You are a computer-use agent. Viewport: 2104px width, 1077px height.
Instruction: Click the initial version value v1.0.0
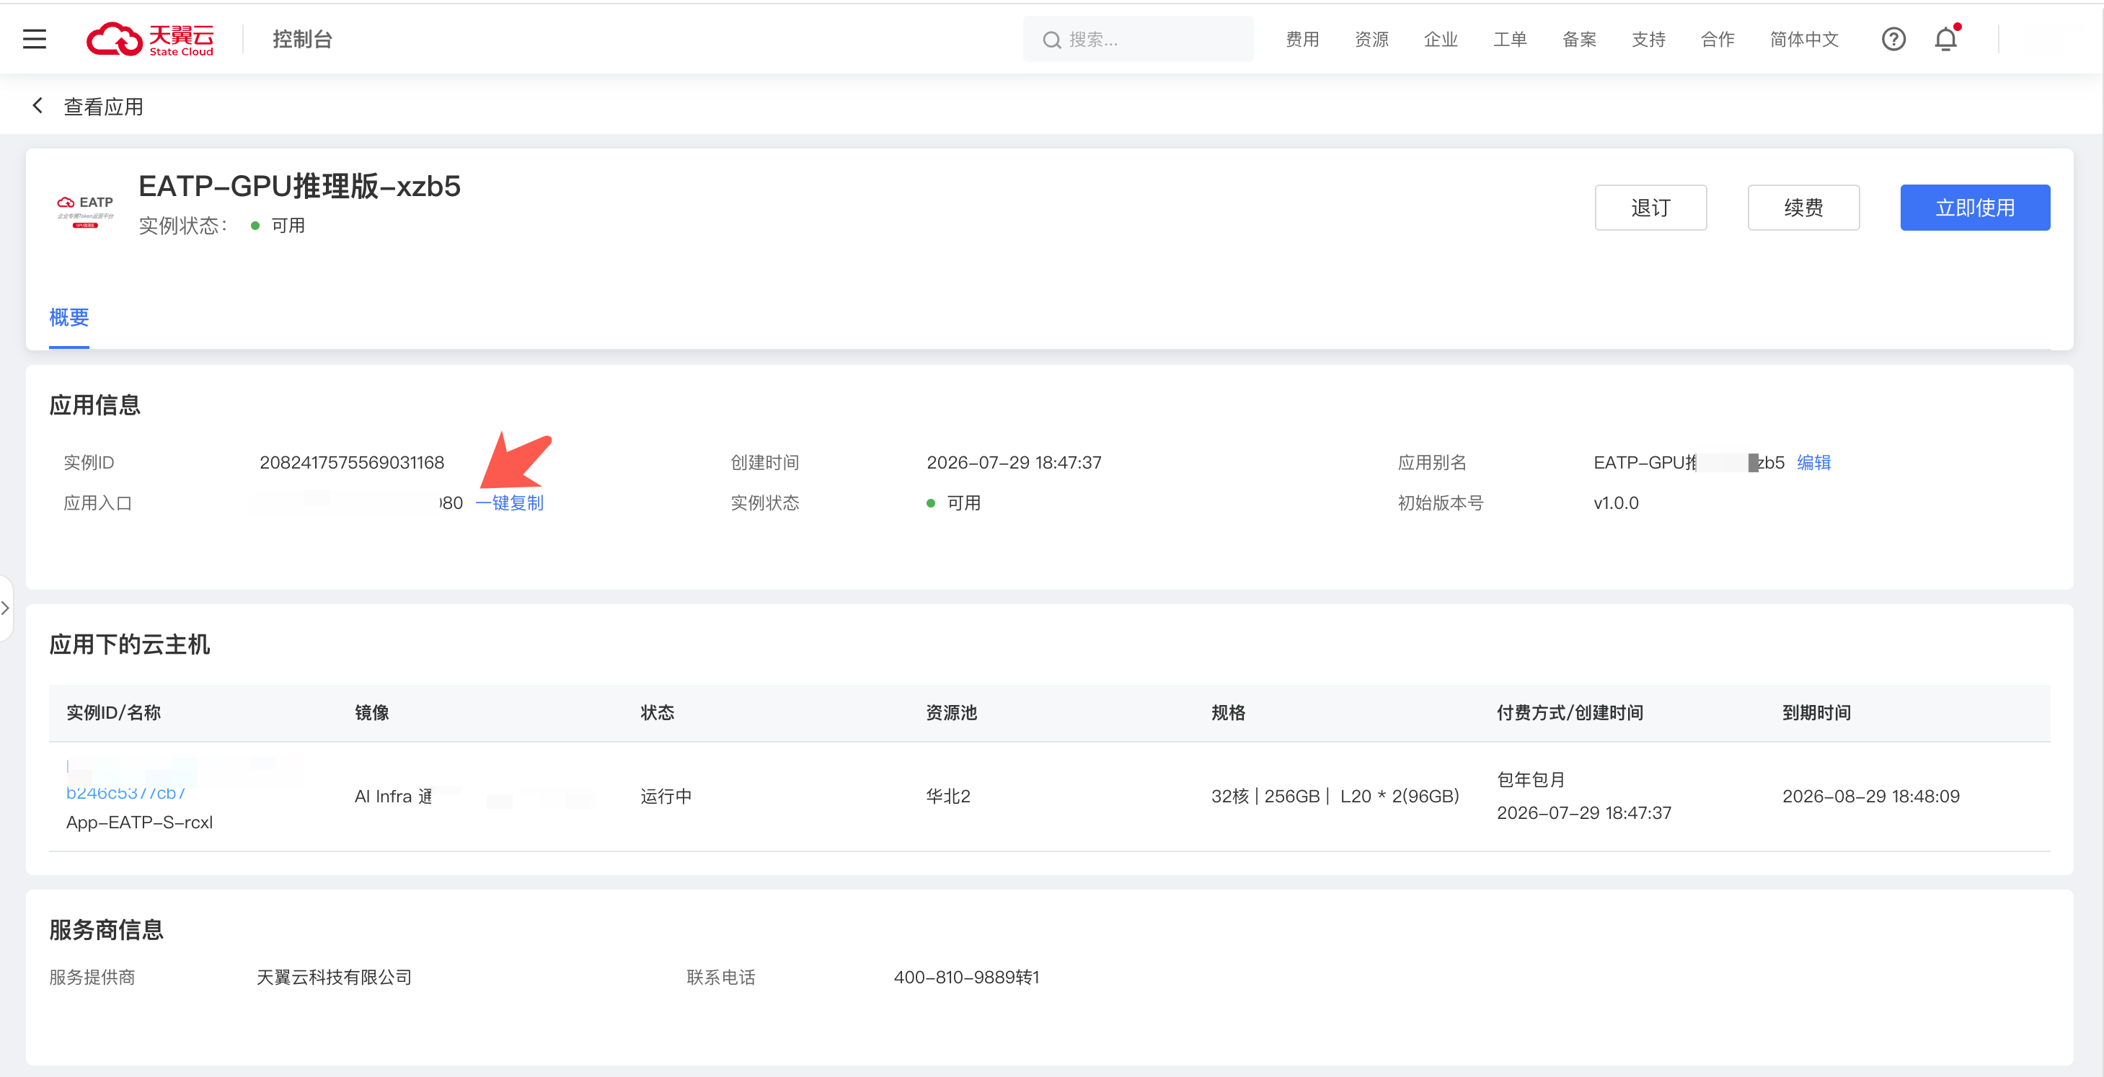pos(1616,503)
